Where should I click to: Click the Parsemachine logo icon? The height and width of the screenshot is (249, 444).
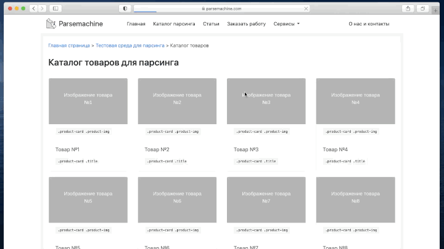point(51,24)
